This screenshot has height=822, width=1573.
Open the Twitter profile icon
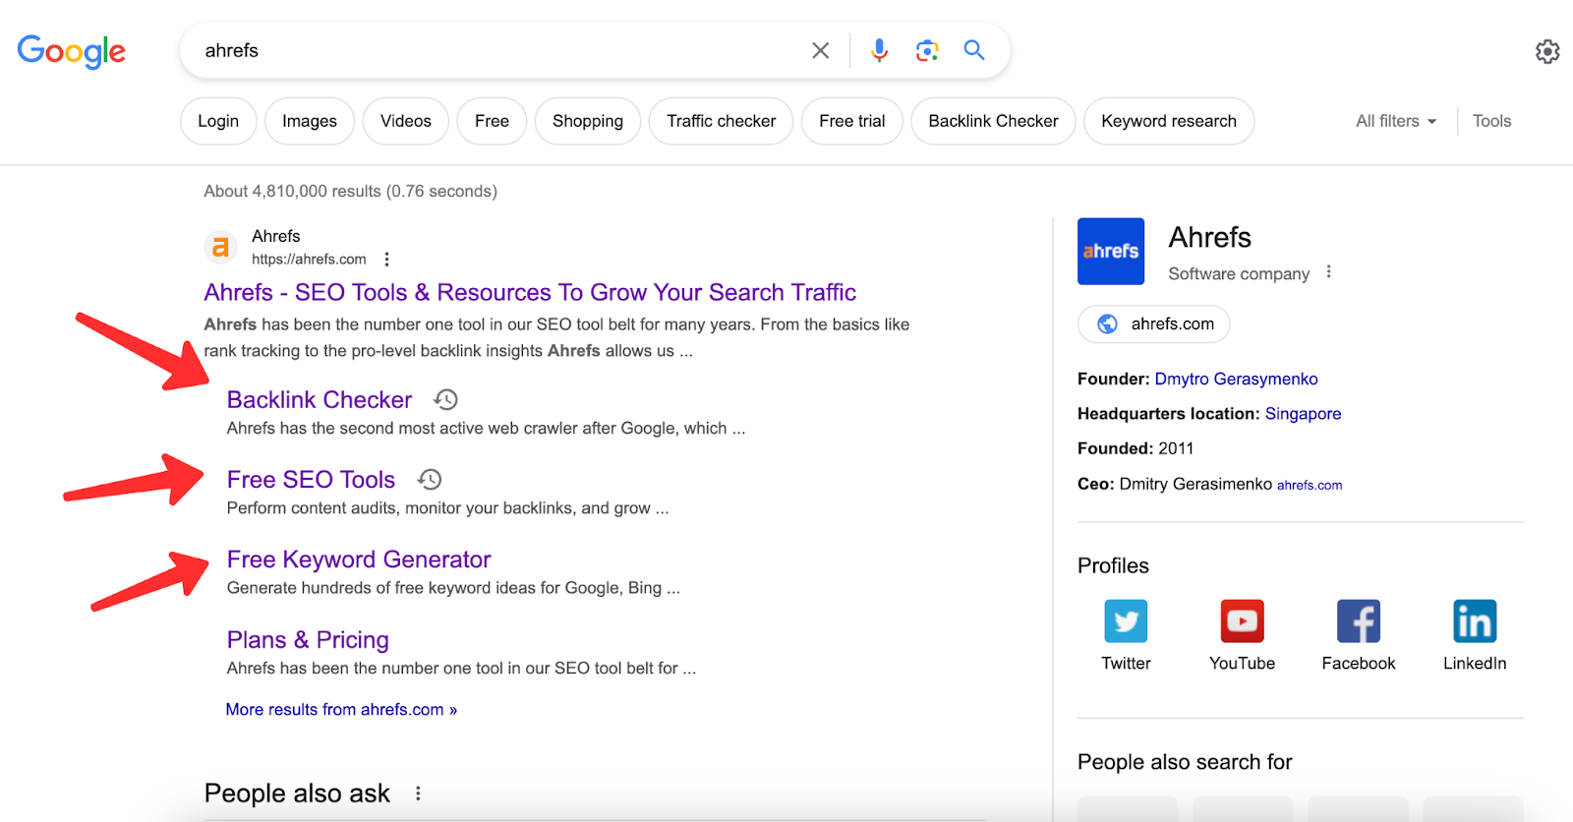point(1126,621)
